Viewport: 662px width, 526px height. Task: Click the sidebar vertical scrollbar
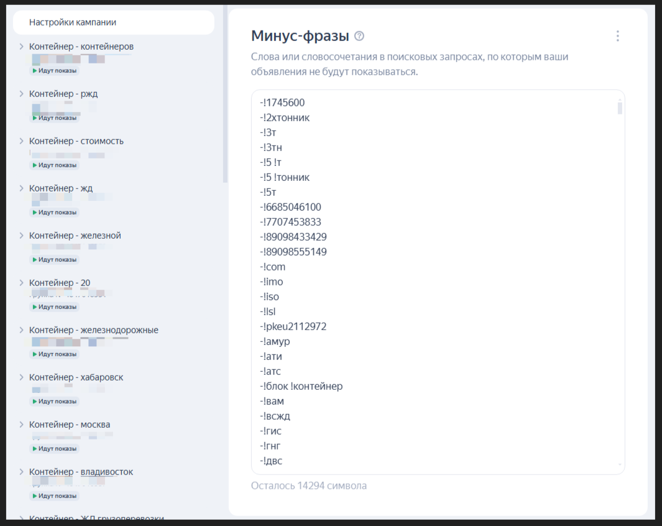(x=226, y=94)
